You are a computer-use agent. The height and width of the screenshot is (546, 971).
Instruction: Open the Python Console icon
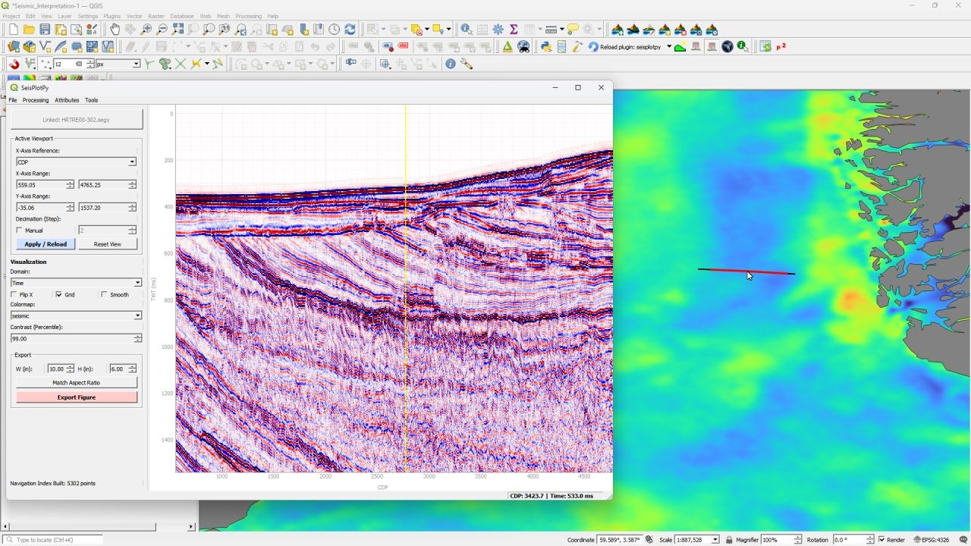pyautogui.click(x=545, y=47)
